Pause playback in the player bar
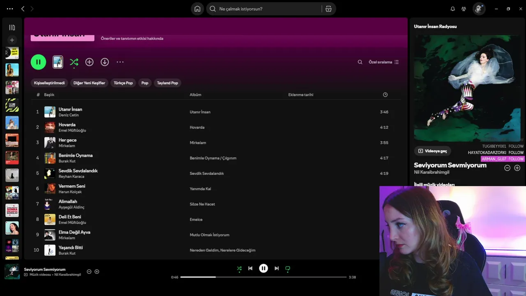The image size is (526, 296). [x=263, y=268]
